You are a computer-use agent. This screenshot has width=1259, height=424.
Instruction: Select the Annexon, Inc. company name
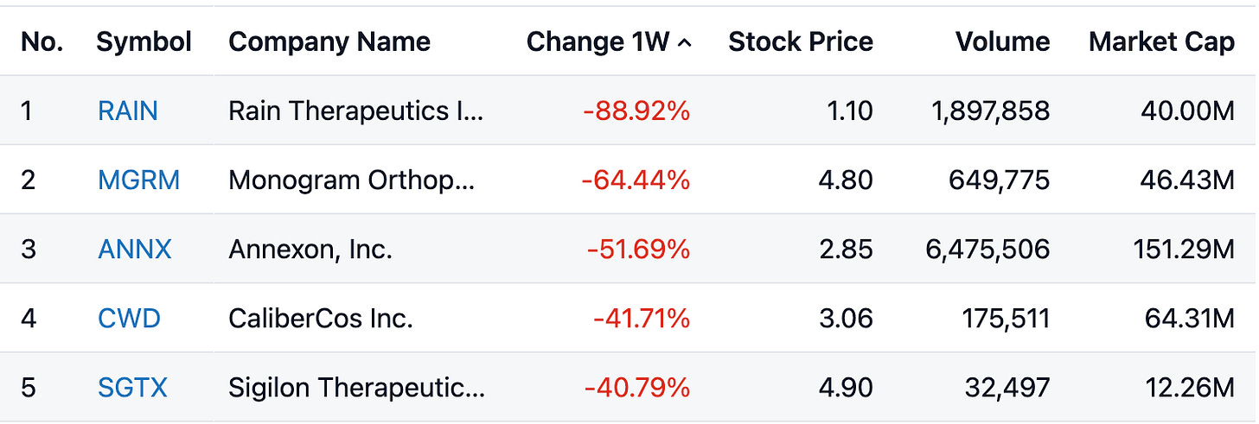[x=310, y=250]
